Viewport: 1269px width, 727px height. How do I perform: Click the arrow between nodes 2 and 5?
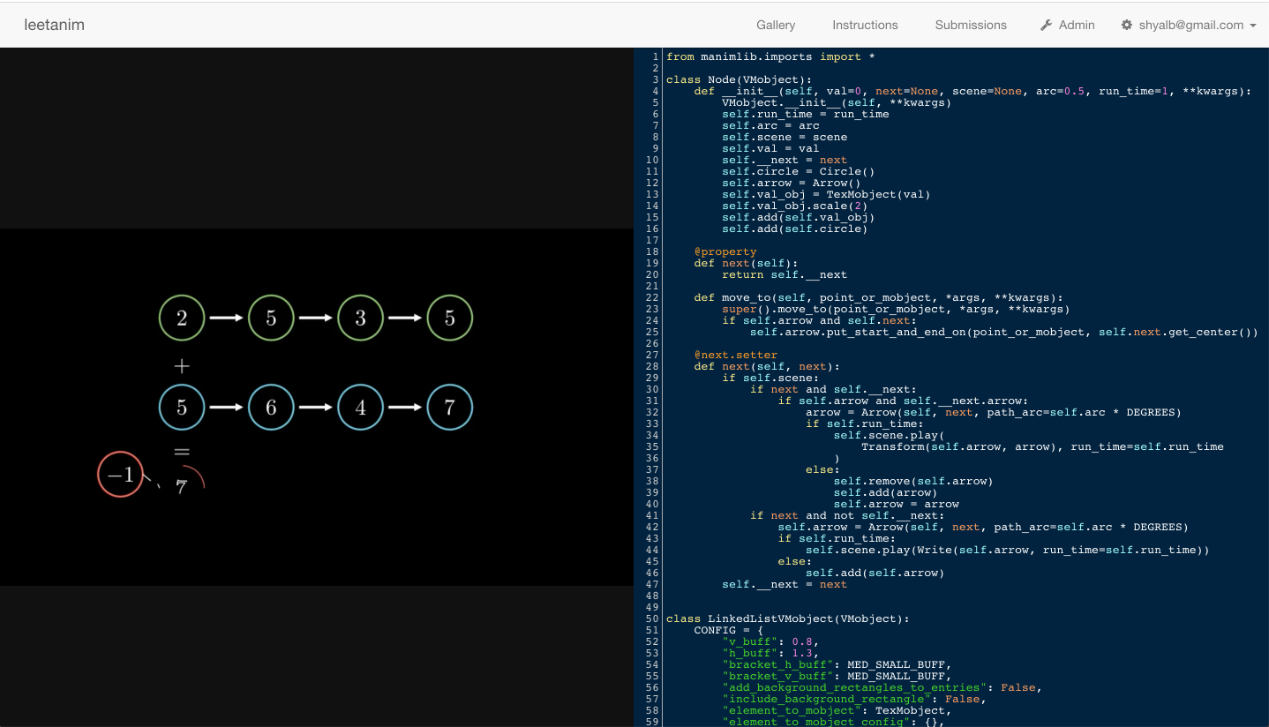[x=227, y=318]
